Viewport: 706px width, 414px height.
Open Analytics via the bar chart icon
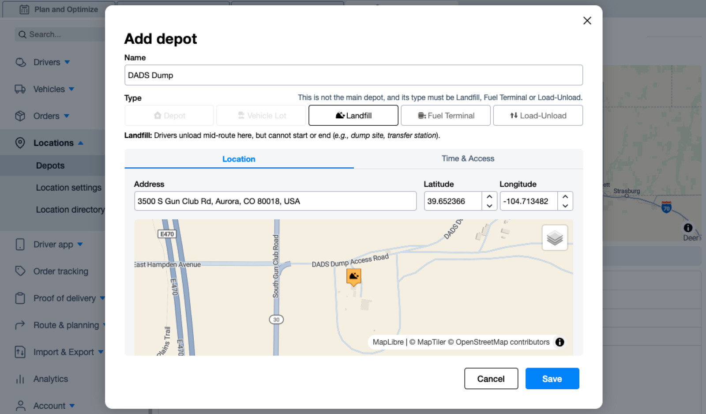(x=20, y=379)
